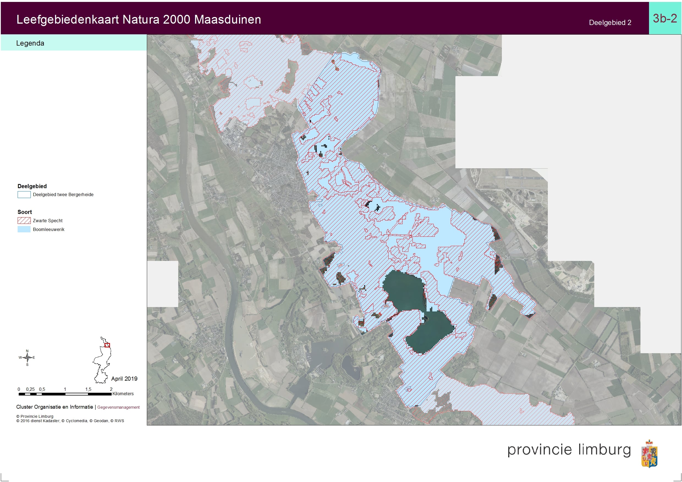Click the Boomleeuwerik light blue legend swatch
Screen dimensions: 682x482
pyautogui.click(x=24, y=229)
